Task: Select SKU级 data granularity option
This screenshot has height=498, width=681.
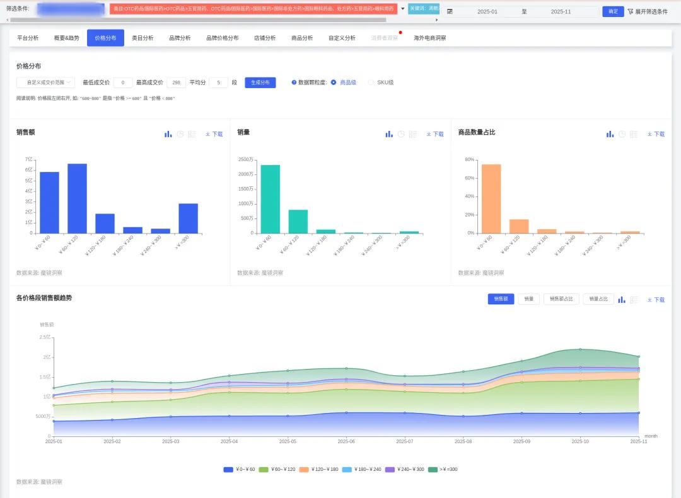Action: [x=371, y=82]
